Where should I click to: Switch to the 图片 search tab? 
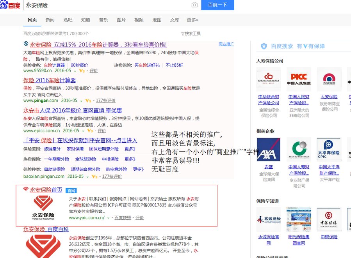[x=121, y=20]
